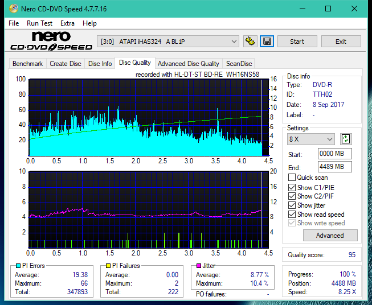The width and height of the screenshot is (372, 305).
Task: Click the Nero CD-DVD Speed logo
Action: pos(51,41)
